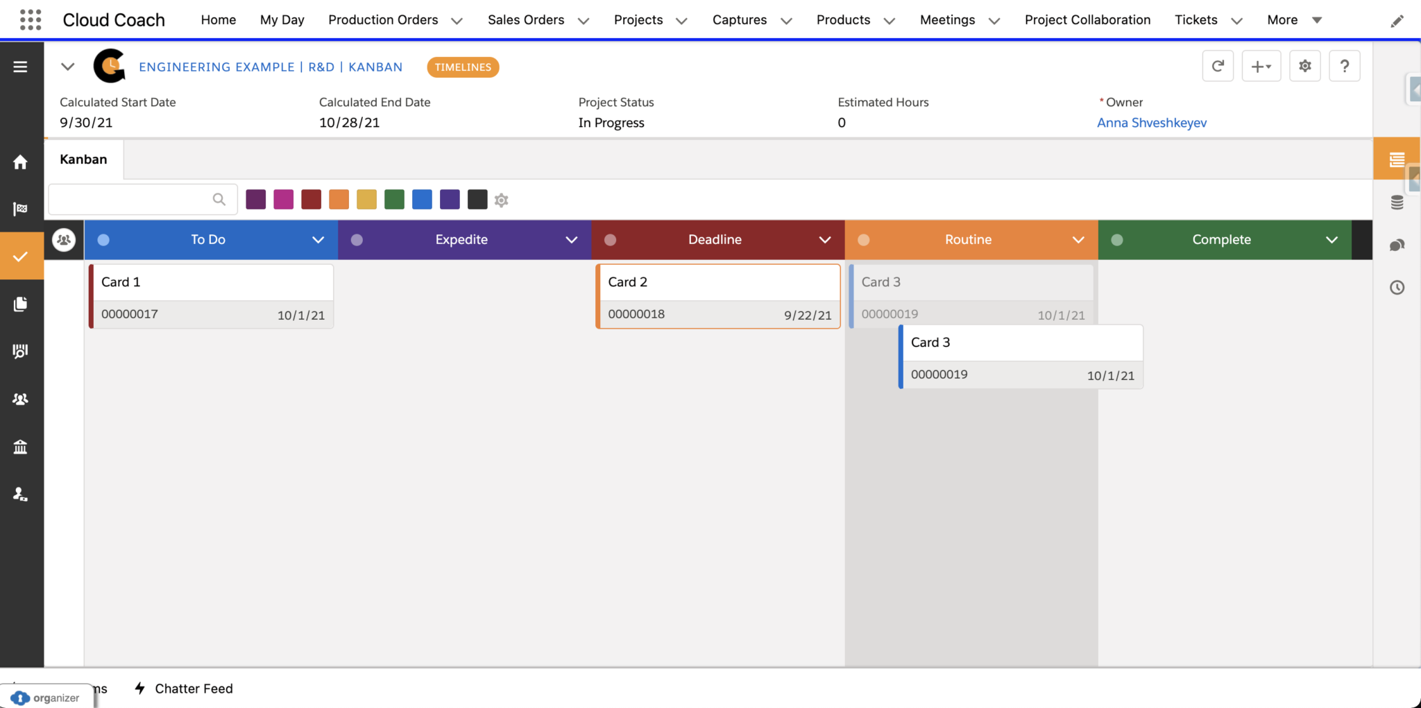Expand the chevron beside the project title
Image resolution: width=1421 pixels, height=708 pixels.
coord(67,66)
